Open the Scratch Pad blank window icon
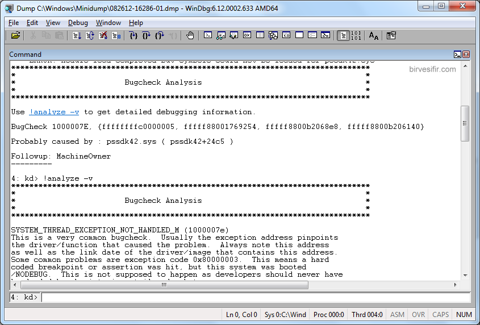 pos(299,36)
